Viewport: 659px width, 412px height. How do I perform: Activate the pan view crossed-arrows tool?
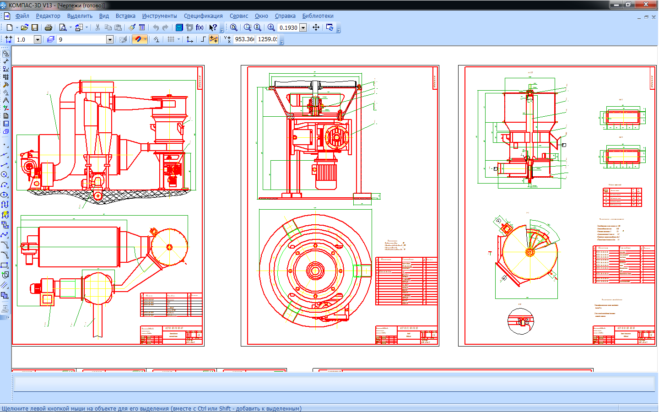click(316, 27)
